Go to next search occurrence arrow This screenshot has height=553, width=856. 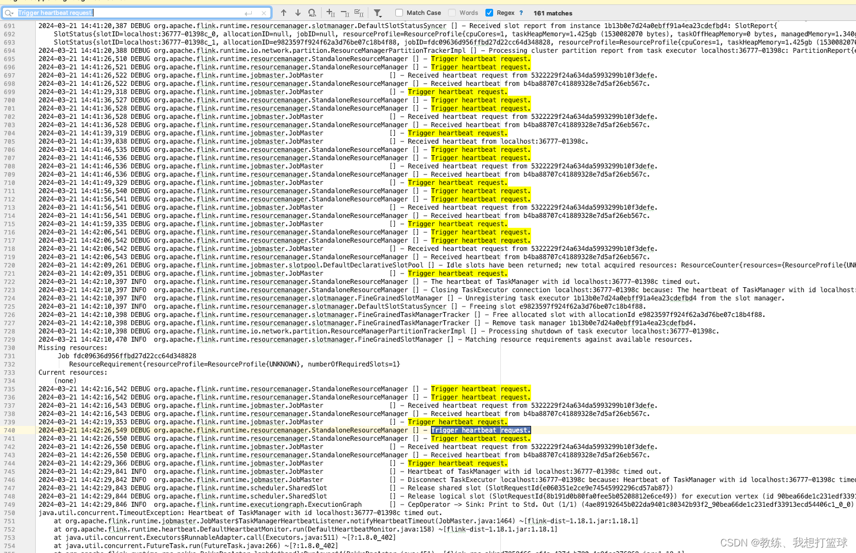298,13
